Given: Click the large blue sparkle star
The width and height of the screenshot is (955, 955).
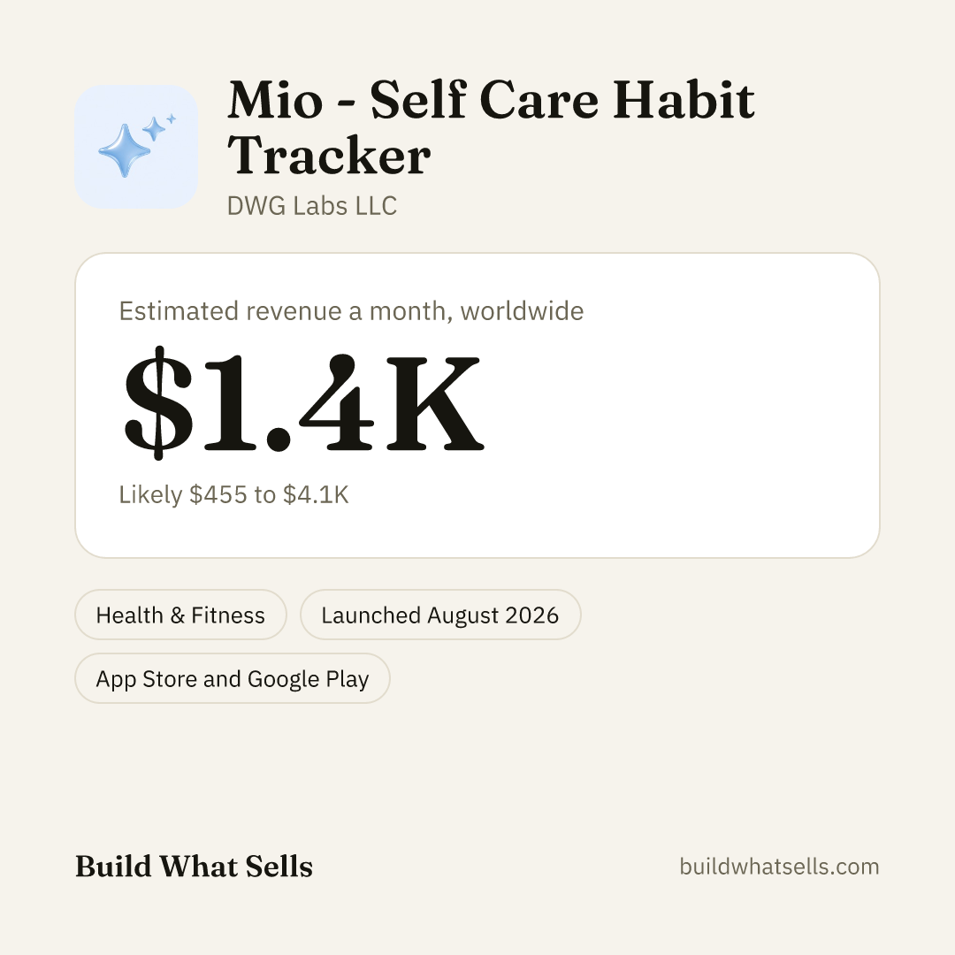Looking at the screenshot, I should pyautogui.click(x=125, y=150).
